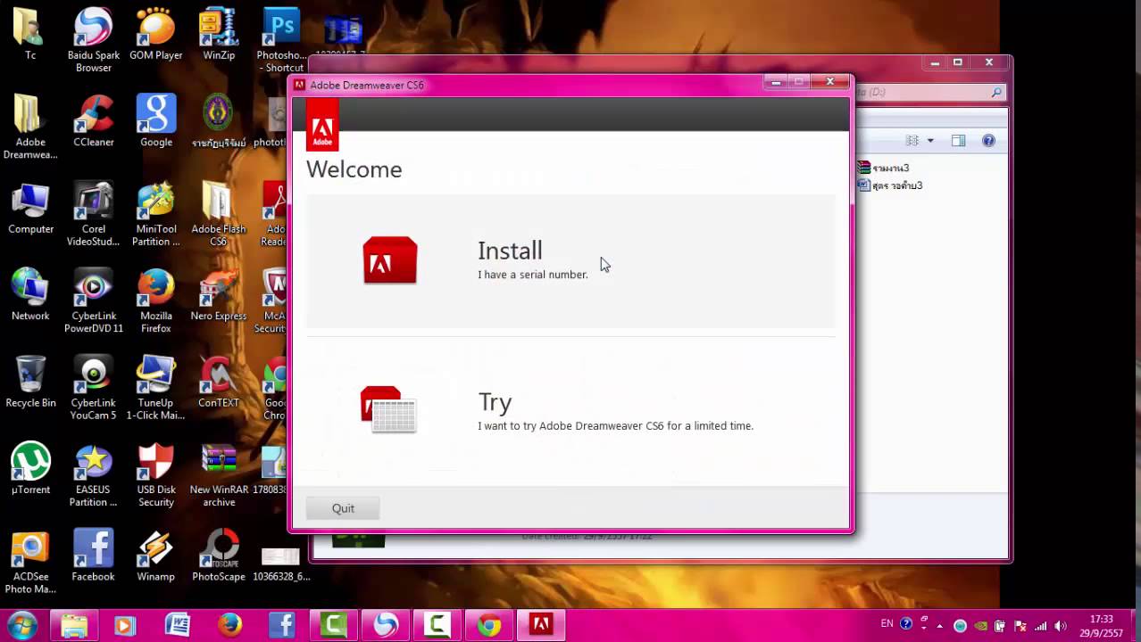Viewport: 1141px width, 642px height.
Task: Click the Explorer help question mark icon
Action: 988,141
